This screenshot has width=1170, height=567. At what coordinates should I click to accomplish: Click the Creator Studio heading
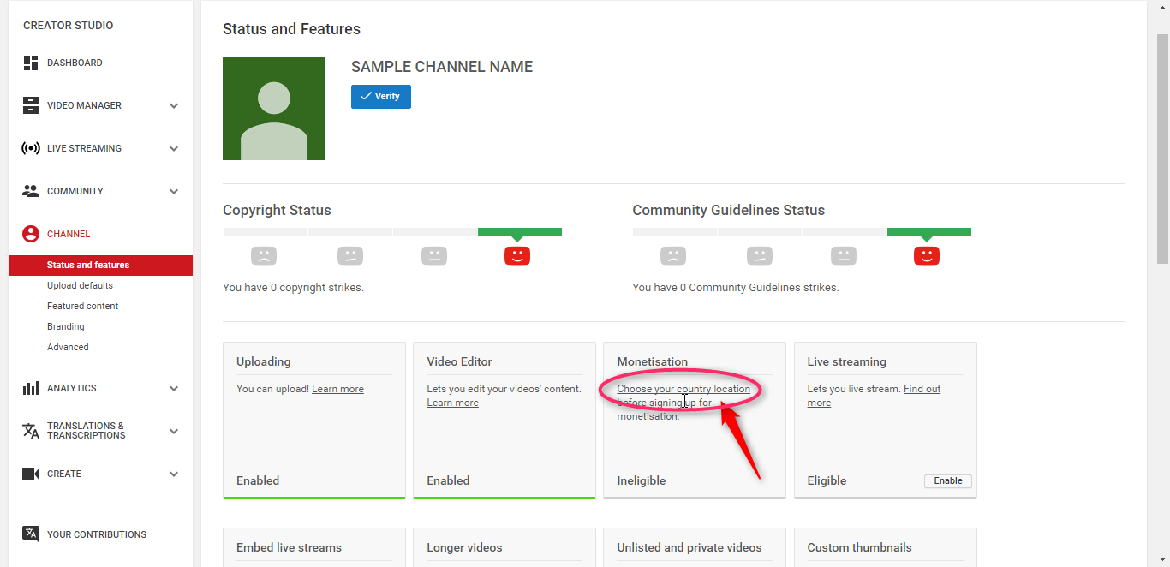[68, 25]
